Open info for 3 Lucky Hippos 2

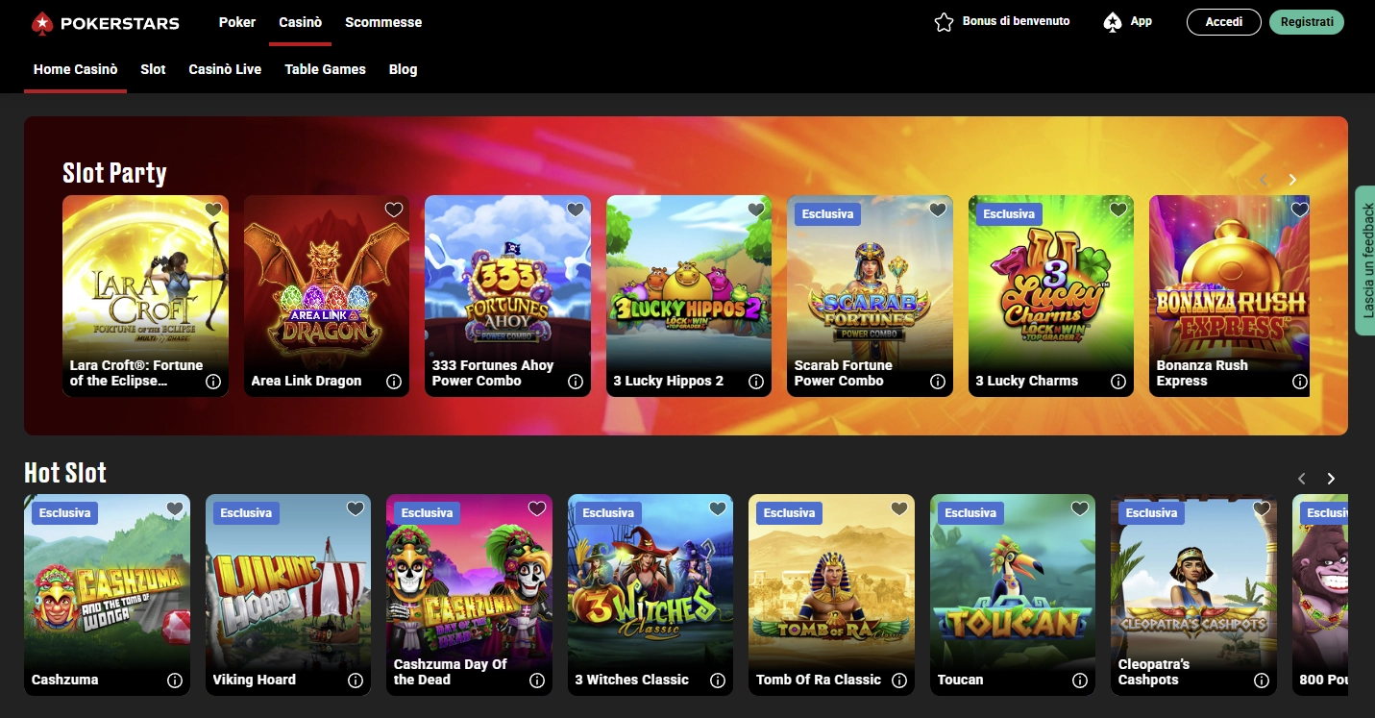tap(755, 381)
